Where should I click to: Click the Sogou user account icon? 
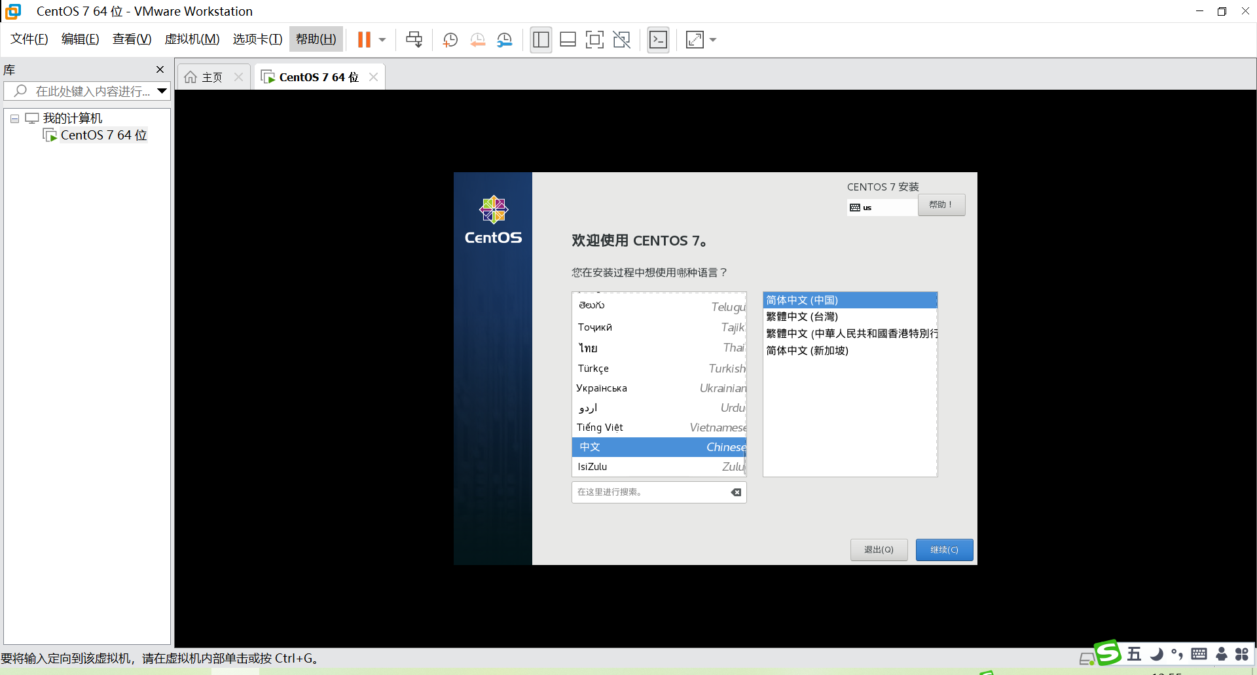(1221, 654)
